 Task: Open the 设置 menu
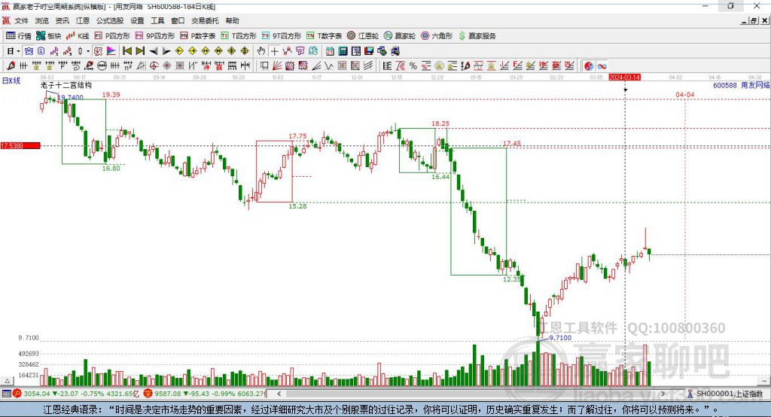(x=137, y=20)
